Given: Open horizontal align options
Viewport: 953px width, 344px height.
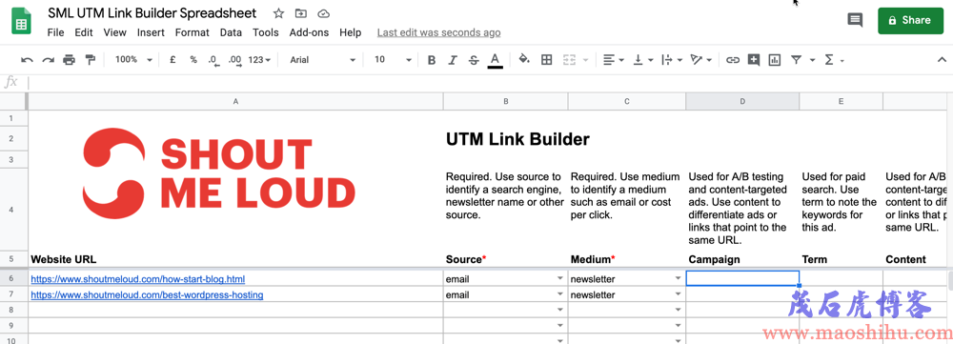Looking at the screenshot, I should tap(613, 60).
